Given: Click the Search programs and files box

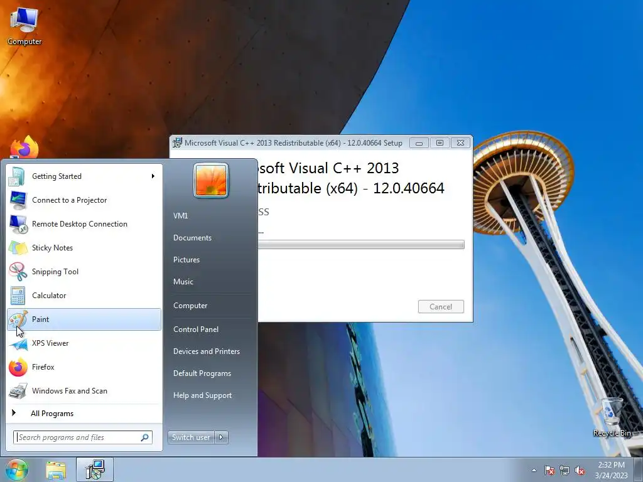Looking at the screenshot, I should (83, 437).
